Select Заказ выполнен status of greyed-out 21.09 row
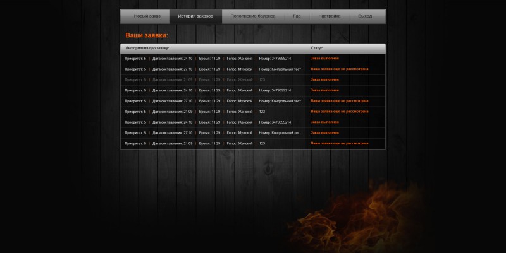The width and height of the screenshot is (506, 253). pyautogui.click(x=324, y=79)
